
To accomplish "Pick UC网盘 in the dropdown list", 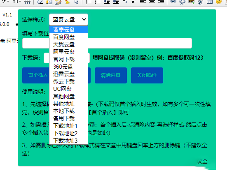I will point(68,89).
